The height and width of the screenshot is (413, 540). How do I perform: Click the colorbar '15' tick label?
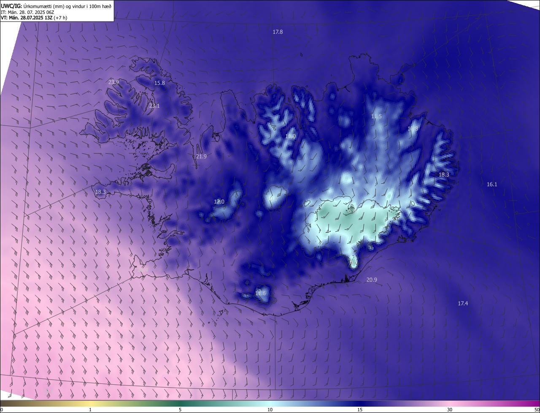click(x=360, y=410)
